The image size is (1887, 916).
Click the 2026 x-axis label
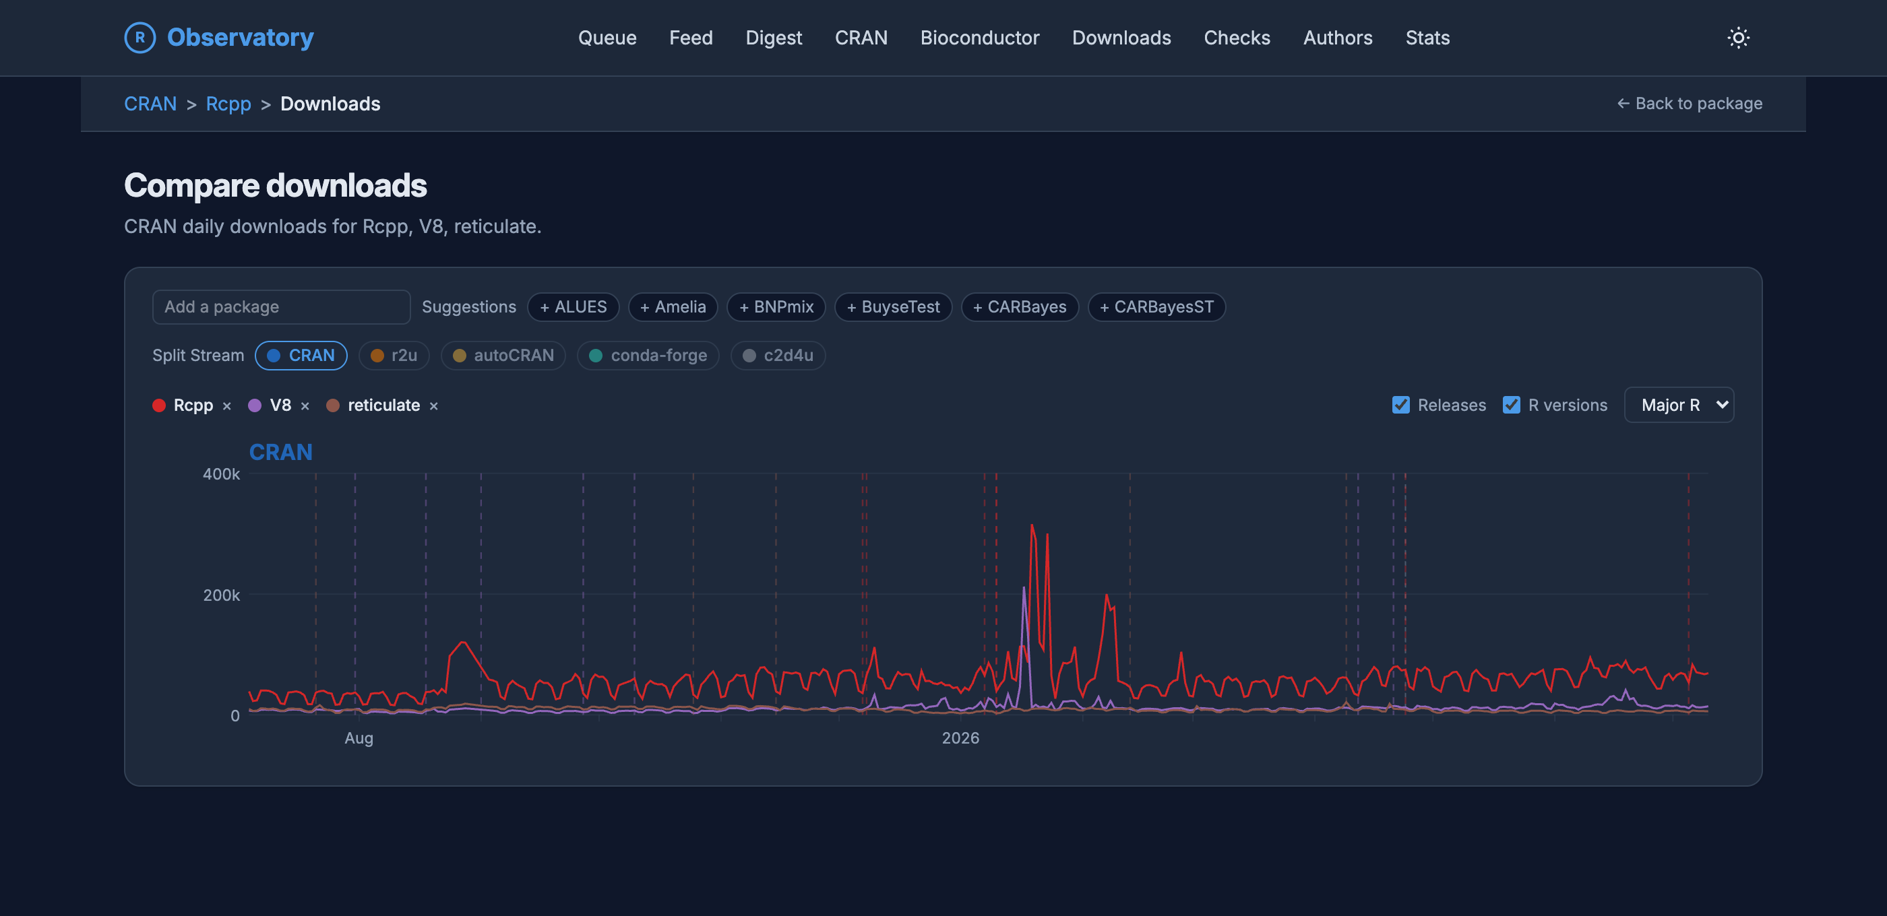(960, 738)
